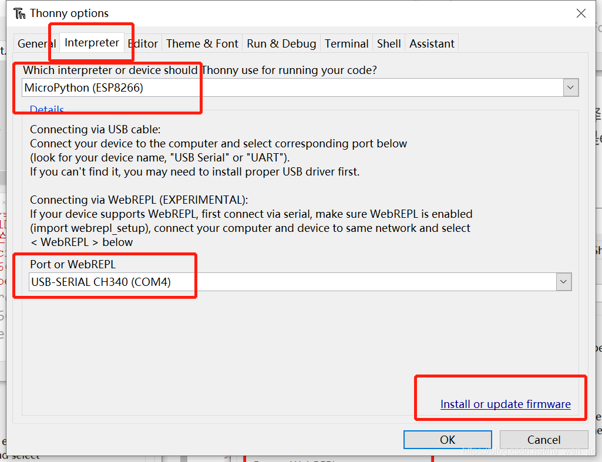Viewport: 602px width, 462px height.
Task: Switch to the Shell tab
Action: [x=389, y=43]
